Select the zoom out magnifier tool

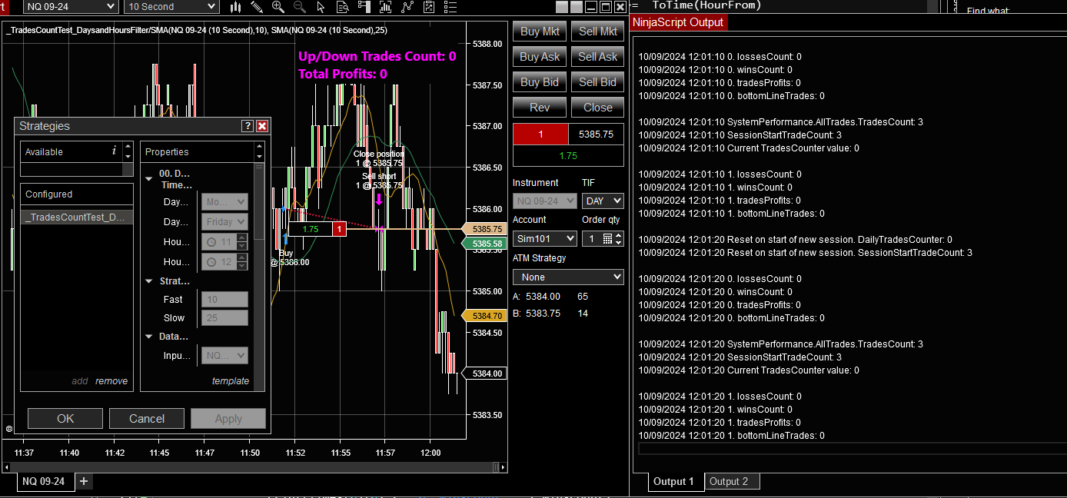[x=299, y=7]
